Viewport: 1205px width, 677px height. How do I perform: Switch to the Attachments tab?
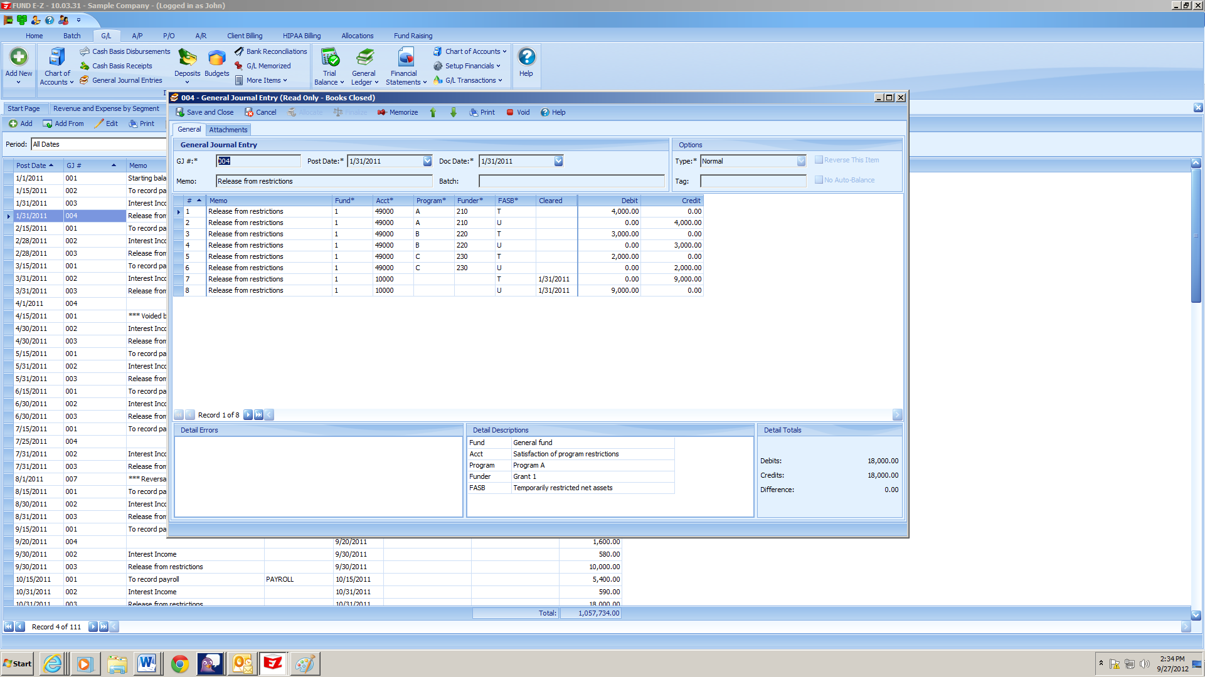pos(228,130)
